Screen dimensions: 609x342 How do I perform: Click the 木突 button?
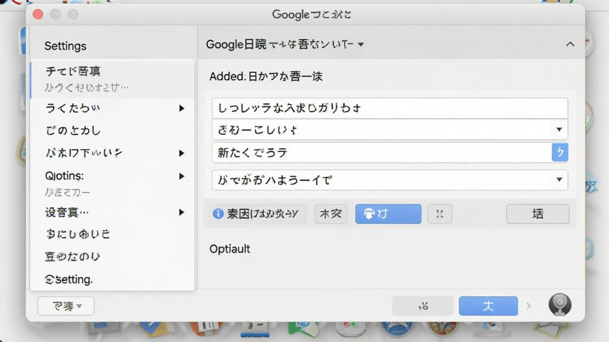click(x=331, y=214)
